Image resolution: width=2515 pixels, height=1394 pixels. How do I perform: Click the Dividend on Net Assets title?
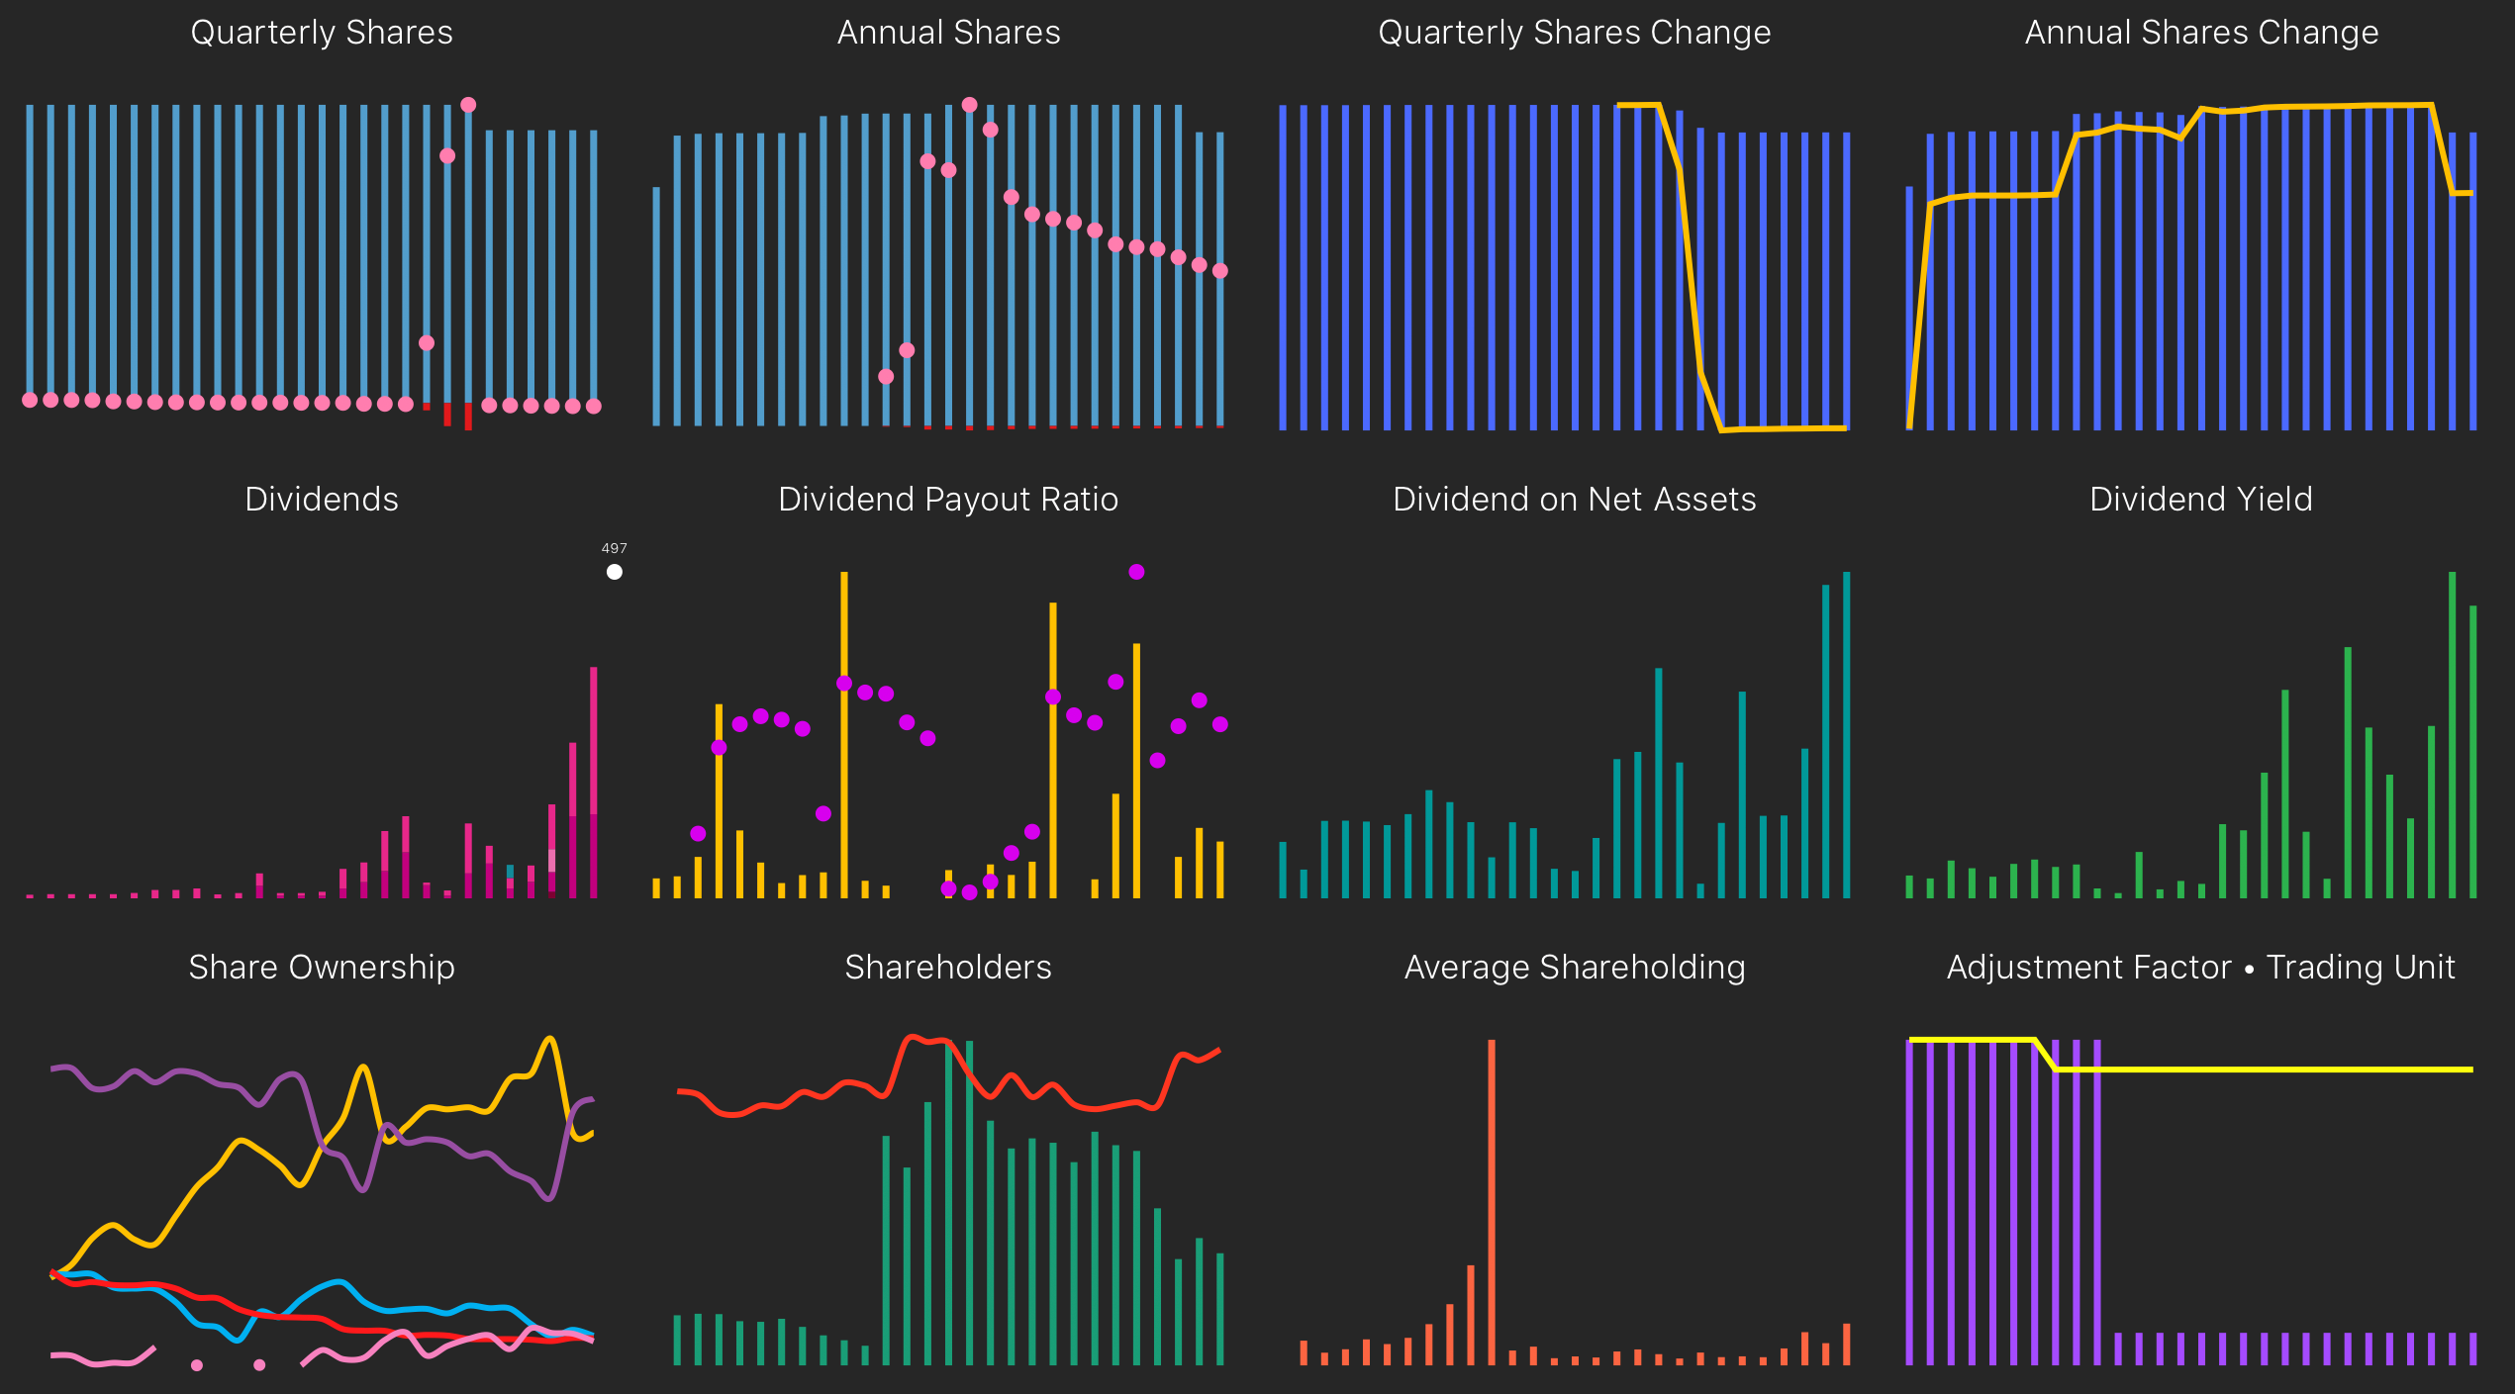click(1574, 500)
